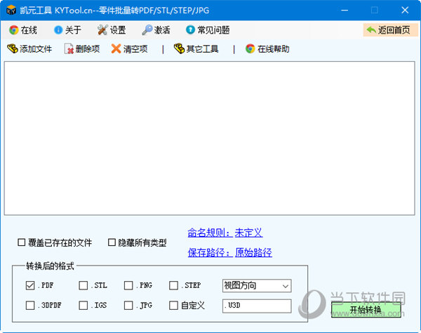Click 返回首页 button text
The height and width of the screenshot is (333, 421).
point(394,30)
